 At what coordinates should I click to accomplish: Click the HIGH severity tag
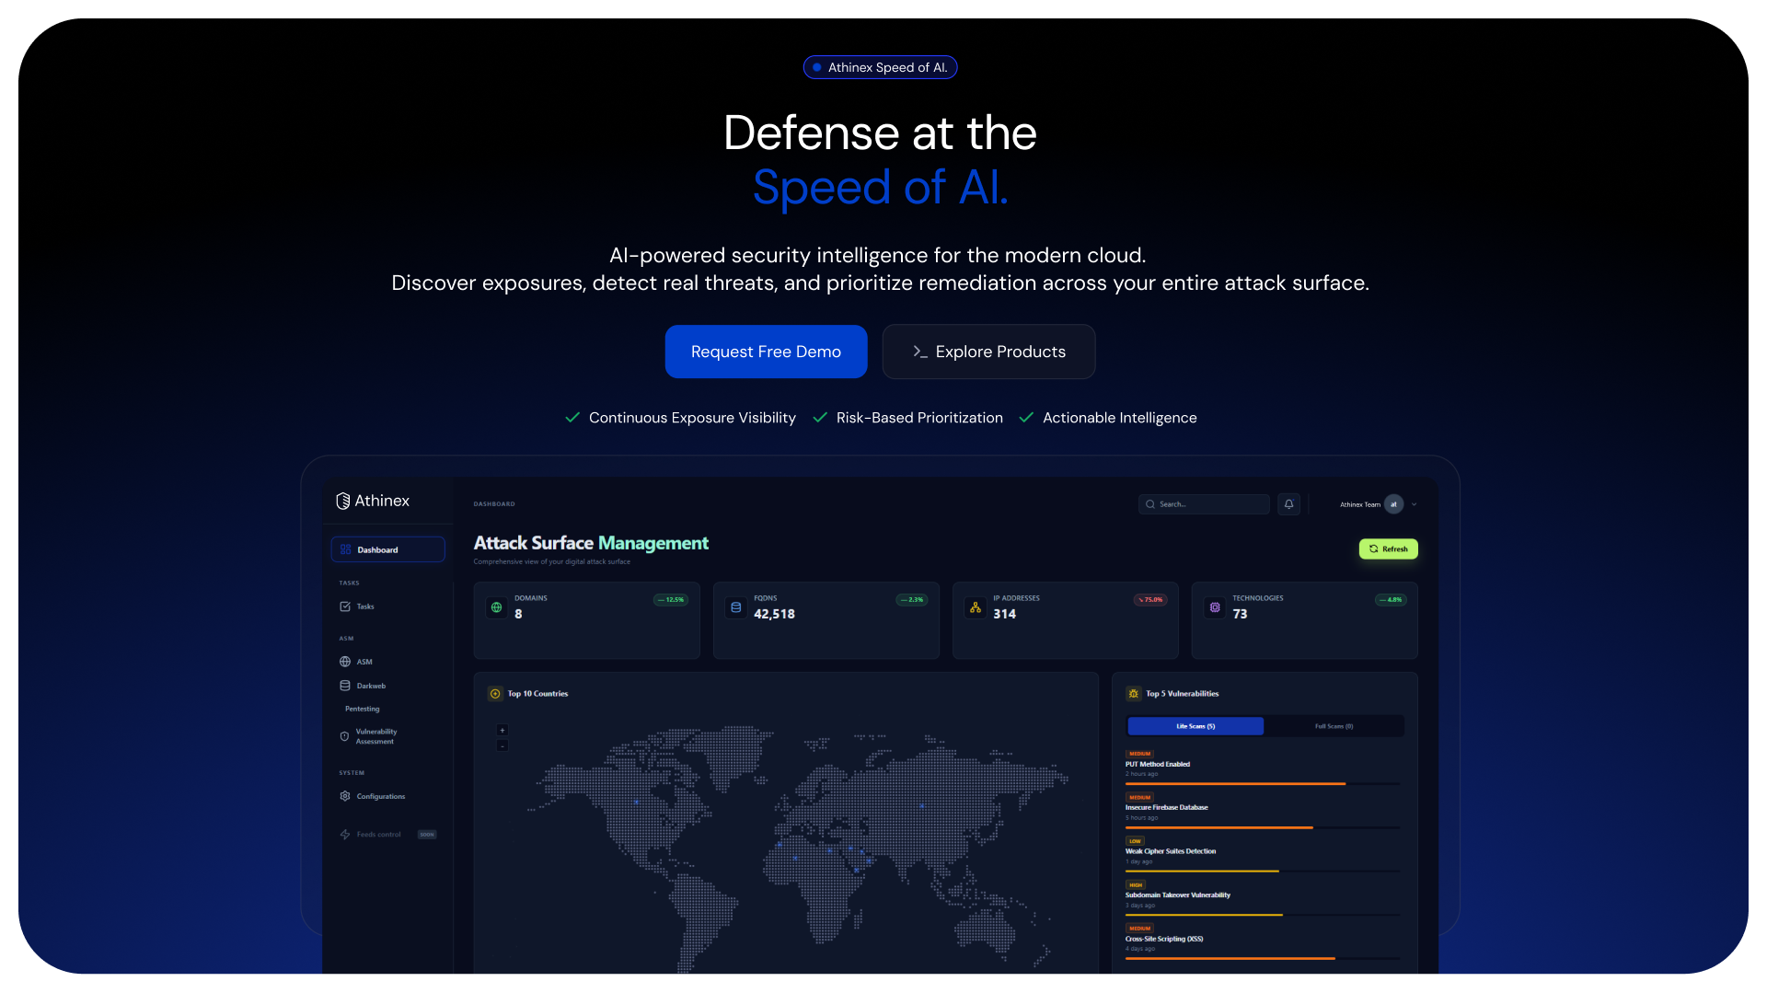point(1136,885)
